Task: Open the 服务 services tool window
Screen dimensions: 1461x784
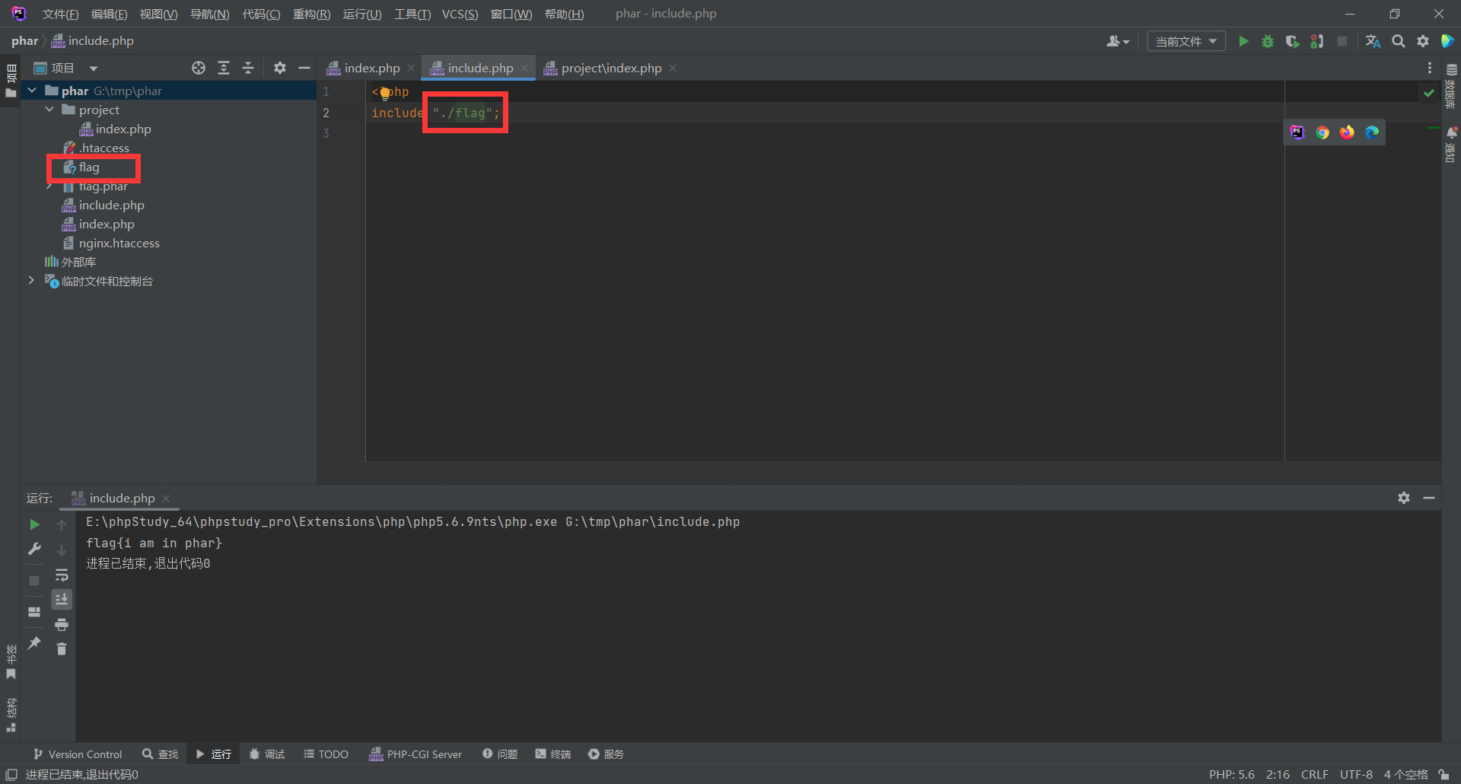Action: coord(606,754)
